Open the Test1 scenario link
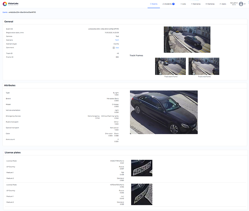This screenshot has height=211, width=249. point(117,40)
